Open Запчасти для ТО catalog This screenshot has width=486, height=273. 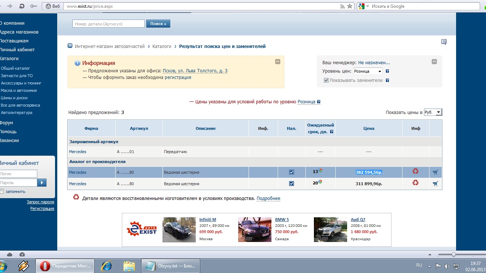pyautogui.click(x=17, y=76)
